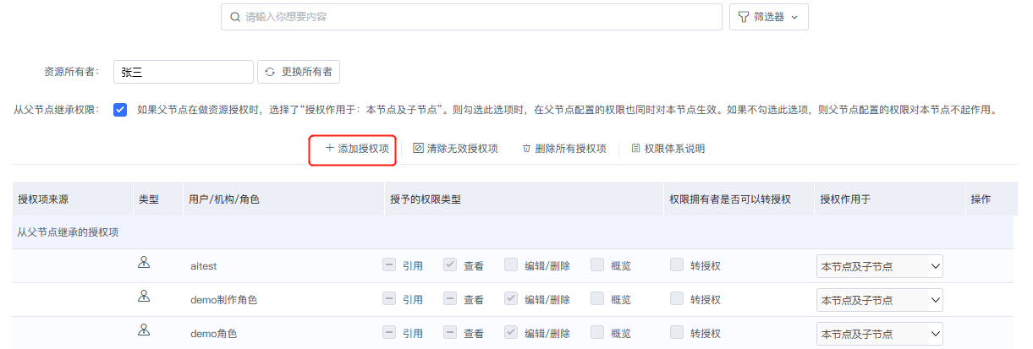Viewport: 1033px width, 349px height.
Task: Click the 从父节点继承的授权项 group row
Action: 514,232
